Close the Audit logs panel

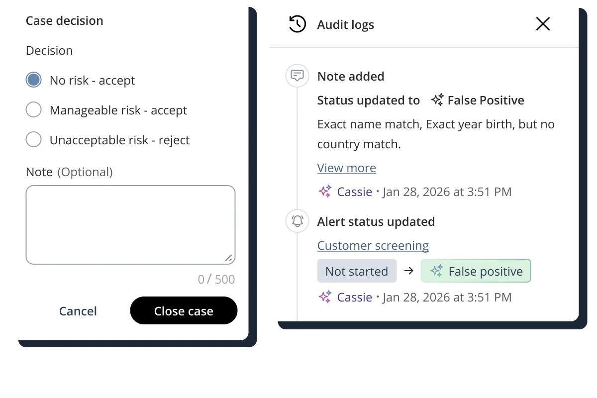[543, 24]
